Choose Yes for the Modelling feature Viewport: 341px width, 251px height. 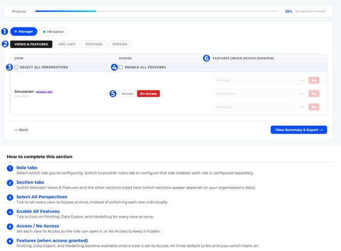(302, 107)
